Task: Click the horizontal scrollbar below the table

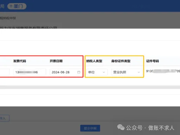Action: pos(90,87)
